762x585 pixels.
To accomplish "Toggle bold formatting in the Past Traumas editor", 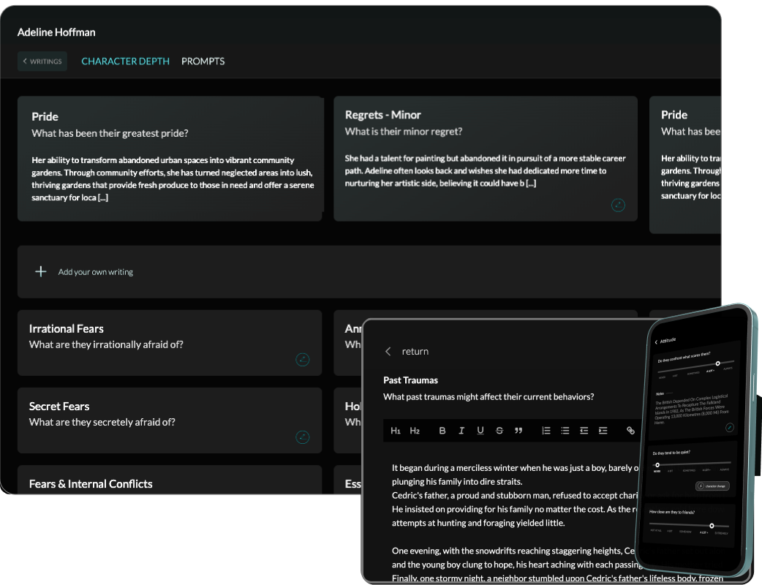I will [x=442, y=431].
